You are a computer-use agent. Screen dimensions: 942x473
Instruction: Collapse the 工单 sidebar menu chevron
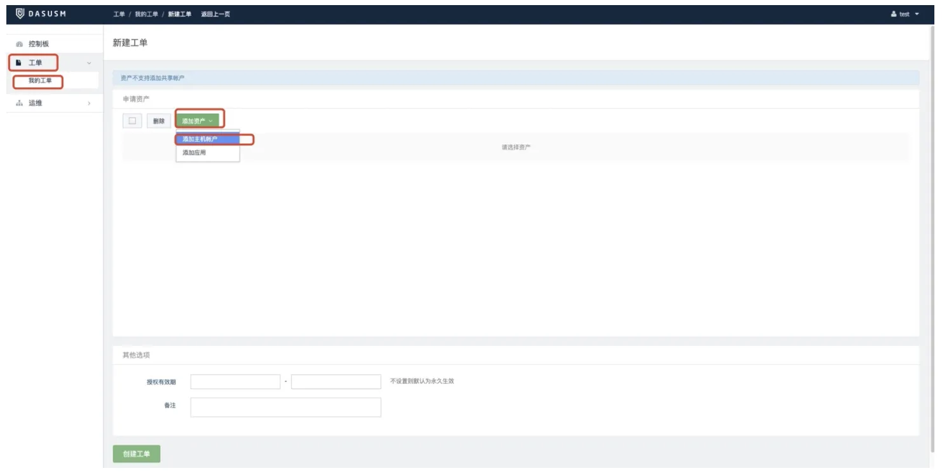click(88, 63)
